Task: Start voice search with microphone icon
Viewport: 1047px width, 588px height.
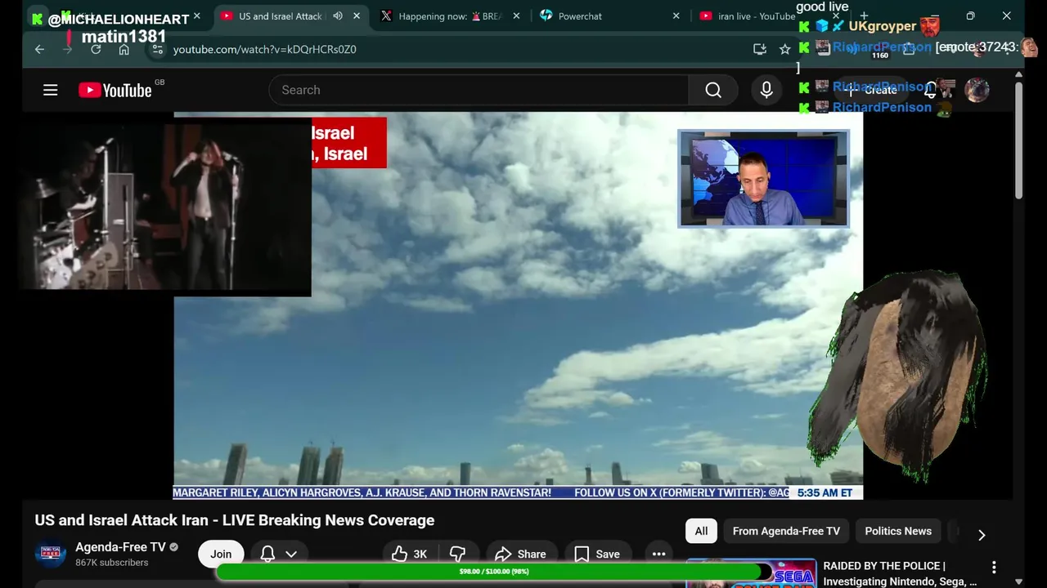Action: click(766, 90)
